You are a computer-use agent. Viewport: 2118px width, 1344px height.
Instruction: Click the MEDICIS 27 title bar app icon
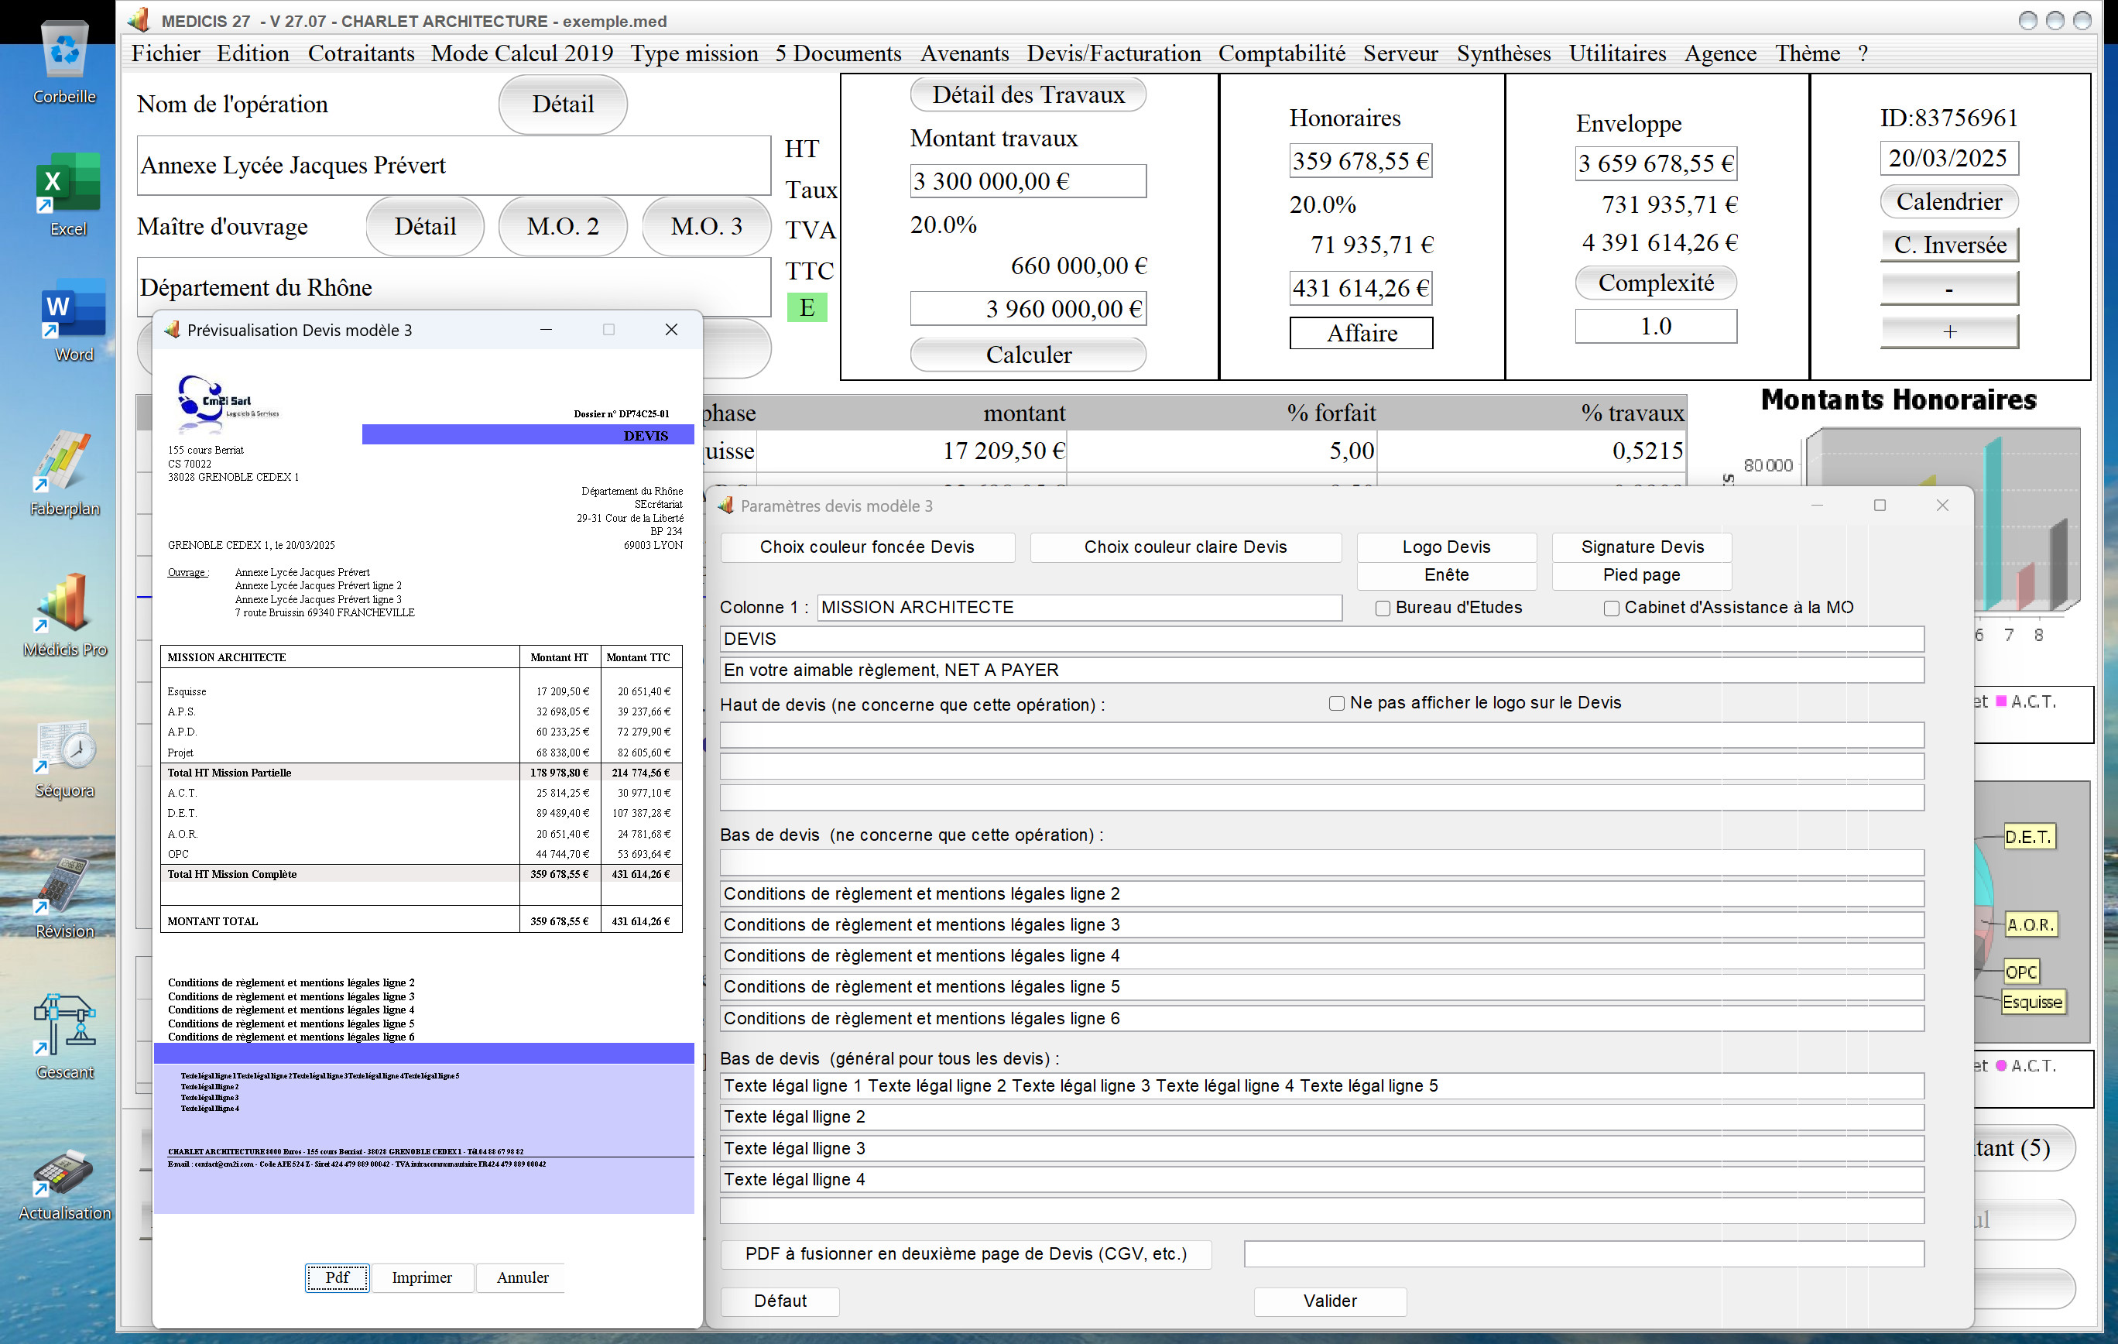(x=138, y=19)
